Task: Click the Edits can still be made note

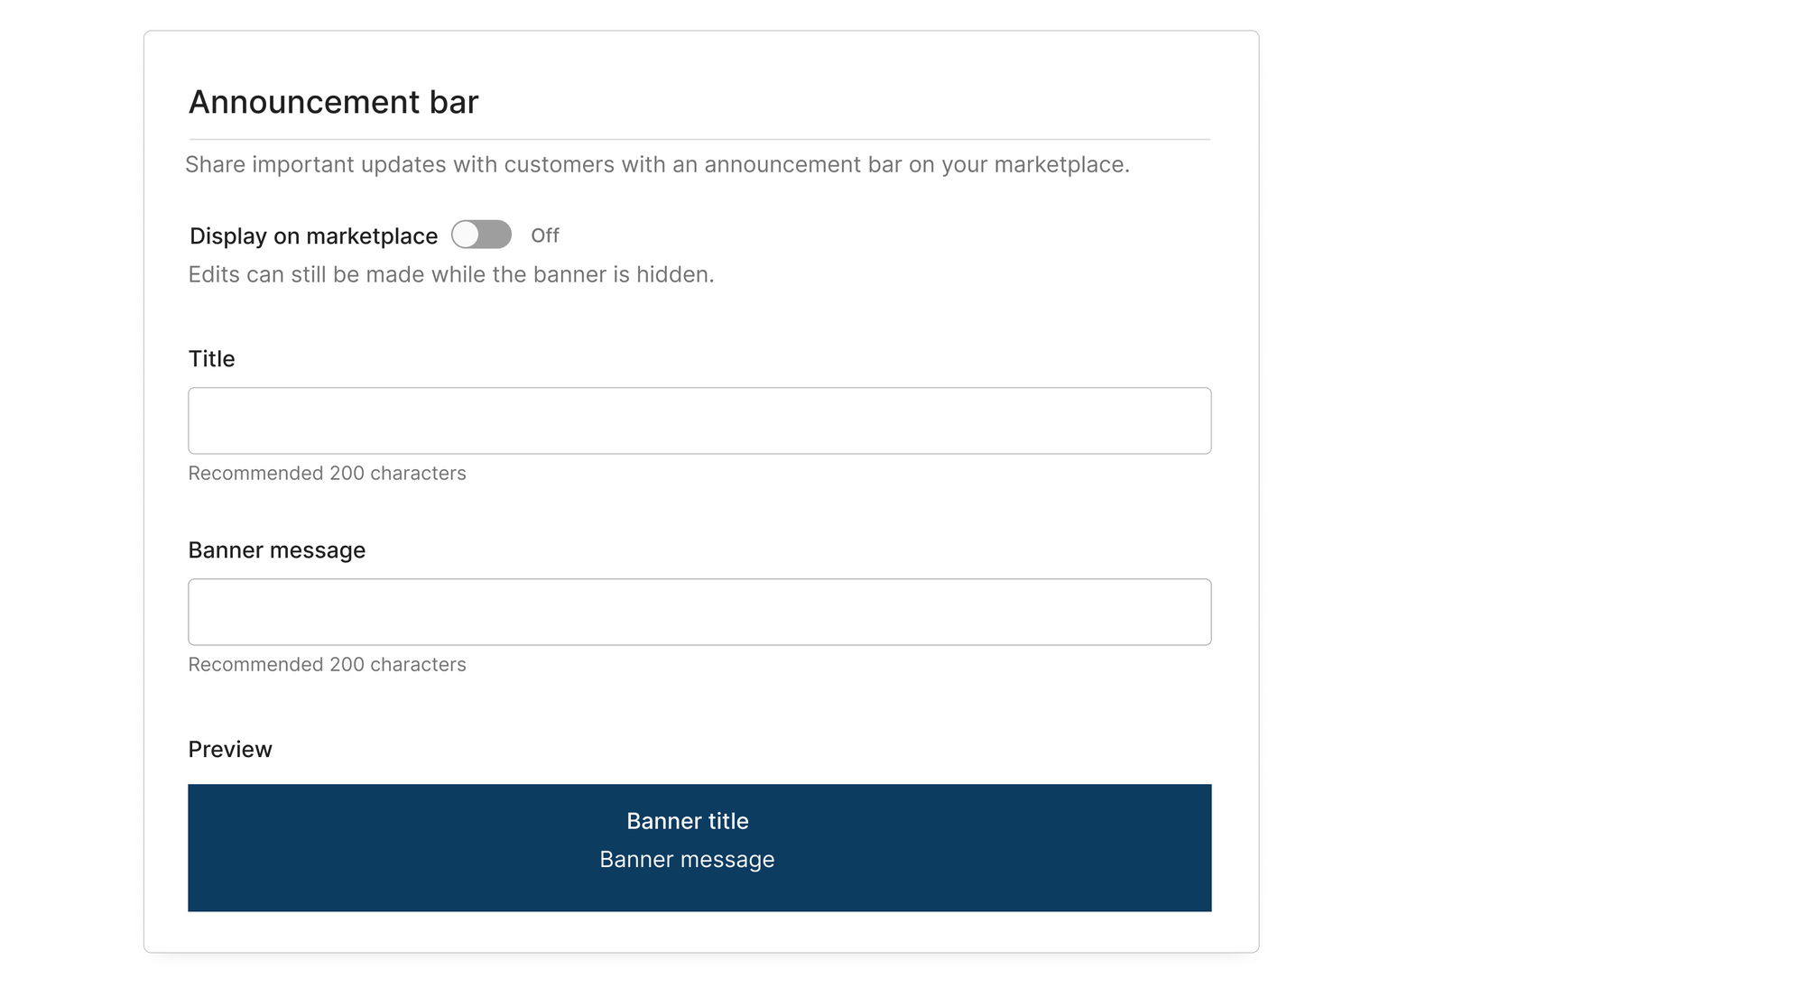Action: [x=451, y=275]
